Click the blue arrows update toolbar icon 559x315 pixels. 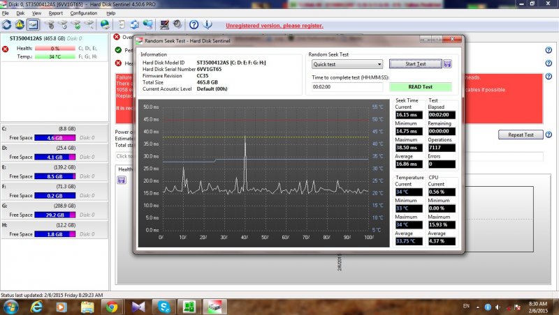coord(134,24)
